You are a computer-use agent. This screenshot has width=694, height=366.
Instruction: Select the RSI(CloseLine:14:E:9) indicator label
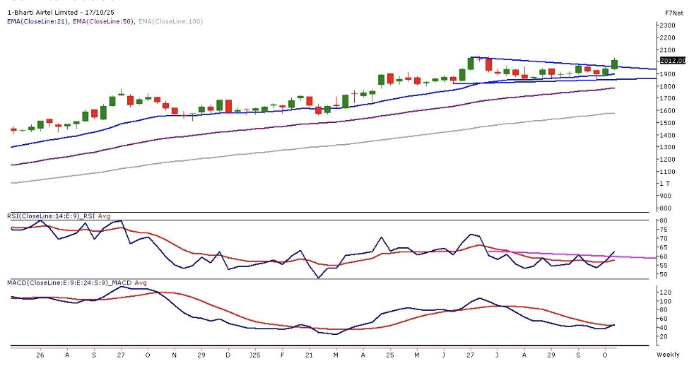click(x=42, y=216)
